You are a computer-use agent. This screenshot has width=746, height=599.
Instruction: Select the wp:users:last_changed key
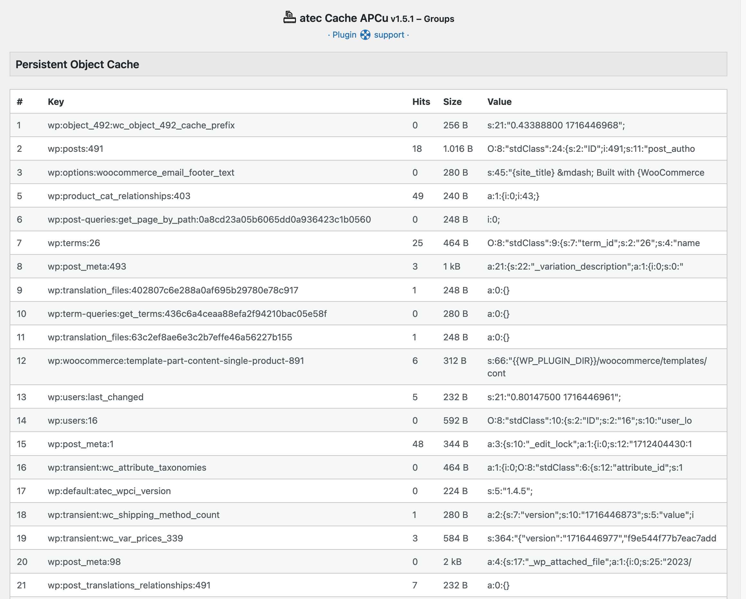tap(96, 397)
